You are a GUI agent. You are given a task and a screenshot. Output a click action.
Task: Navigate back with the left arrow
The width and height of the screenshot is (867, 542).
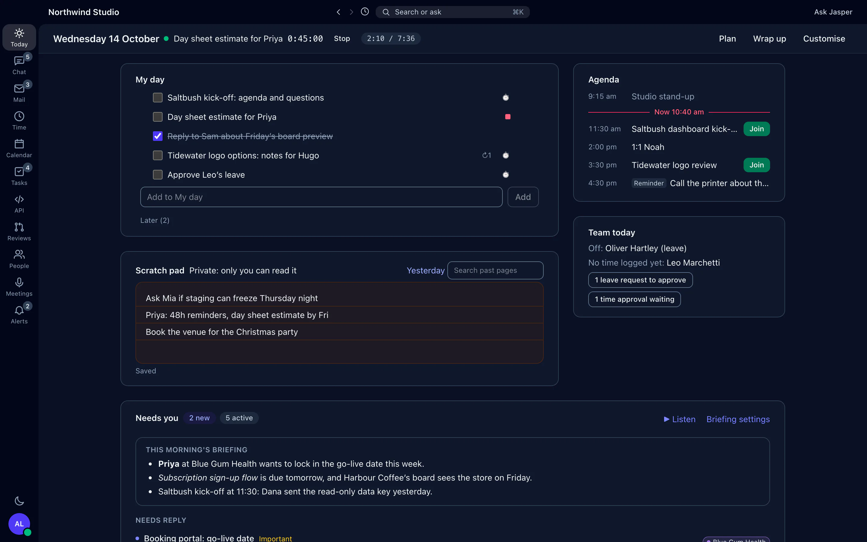coord(338,12)
